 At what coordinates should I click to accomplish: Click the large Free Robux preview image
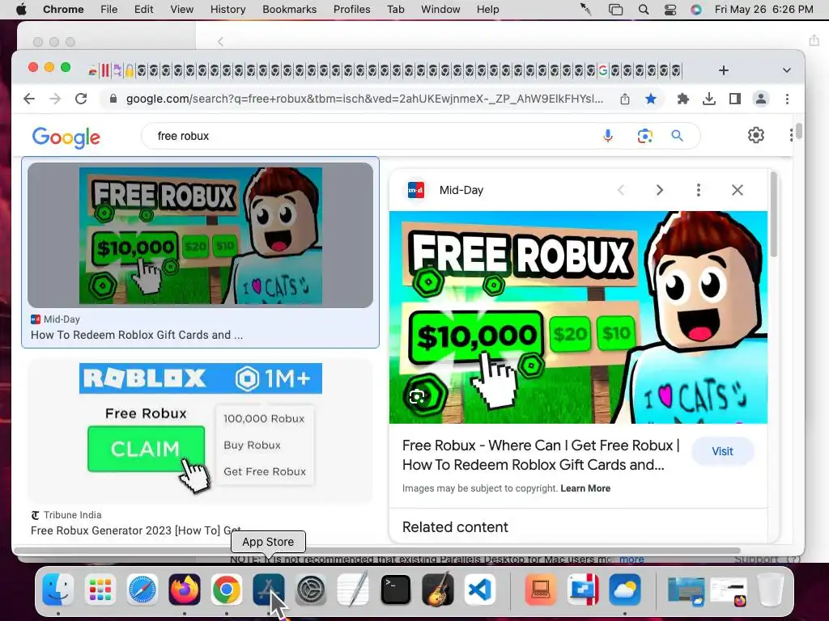pyautogui.click(x=578, y=317)
